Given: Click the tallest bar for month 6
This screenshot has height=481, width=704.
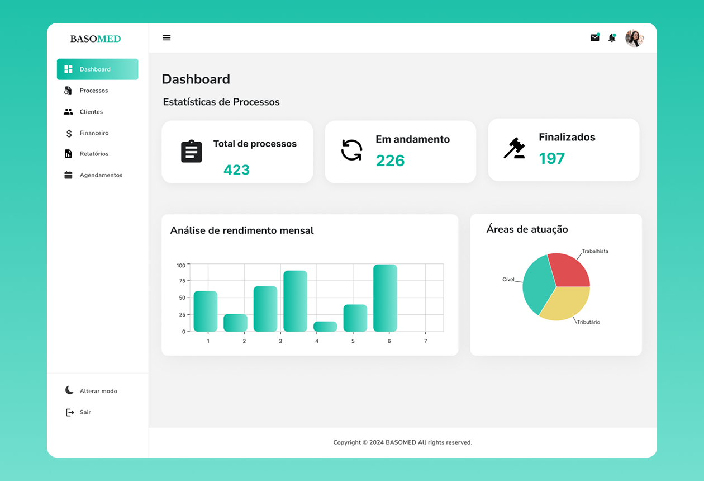Looking at the screenshot, I should (385, 298).
